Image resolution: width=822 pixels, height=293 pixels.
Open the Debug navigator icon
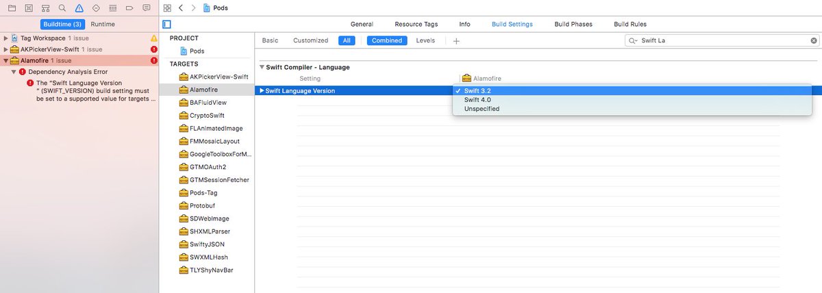(113, 8)
